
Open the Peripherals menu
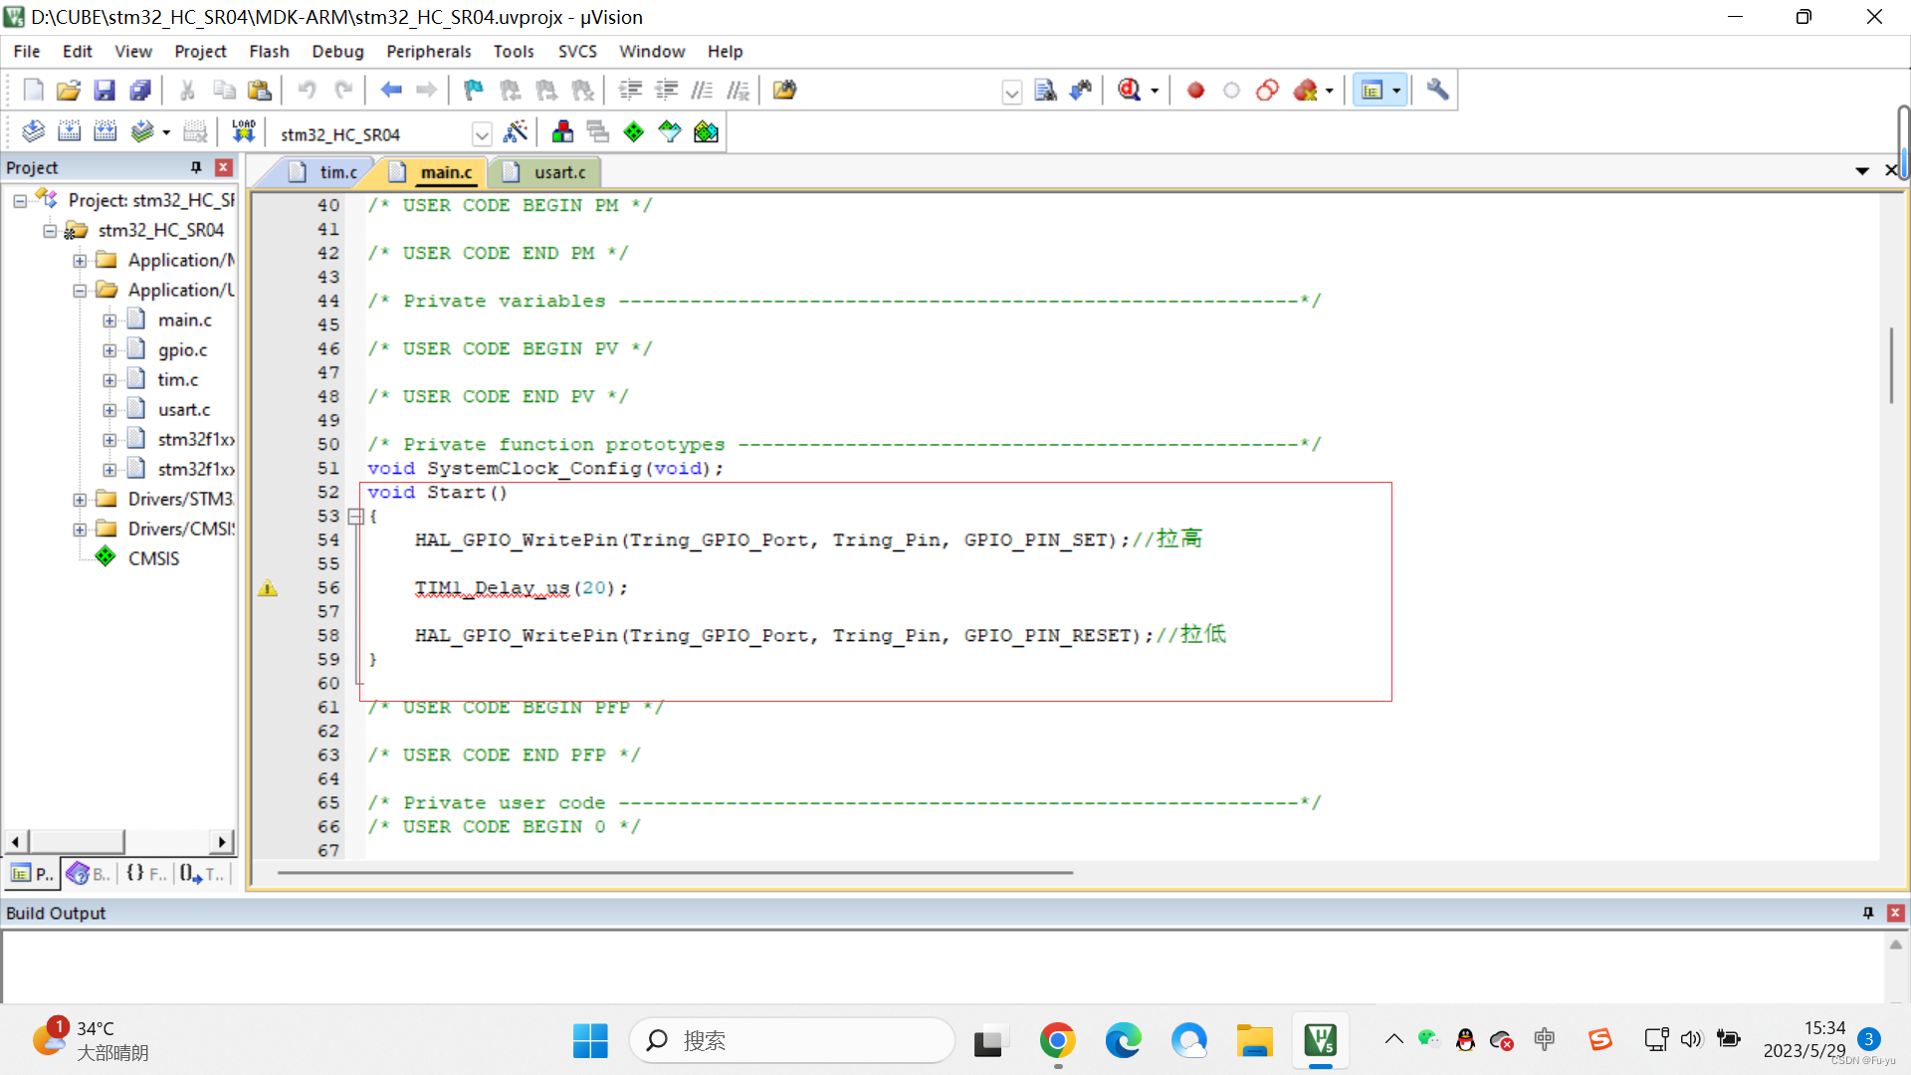[x=428, y=51]
